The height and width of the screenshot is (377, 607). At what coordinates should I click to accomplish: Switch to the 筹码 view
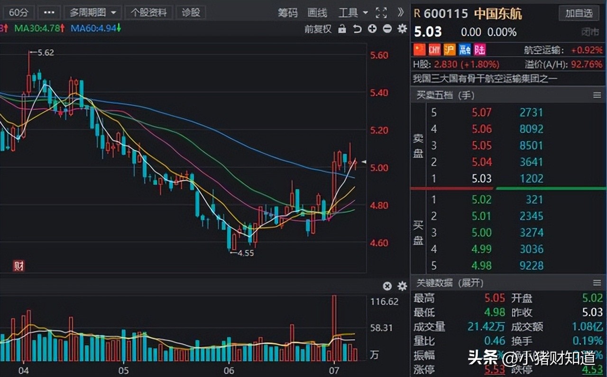[x=288, y=13]
